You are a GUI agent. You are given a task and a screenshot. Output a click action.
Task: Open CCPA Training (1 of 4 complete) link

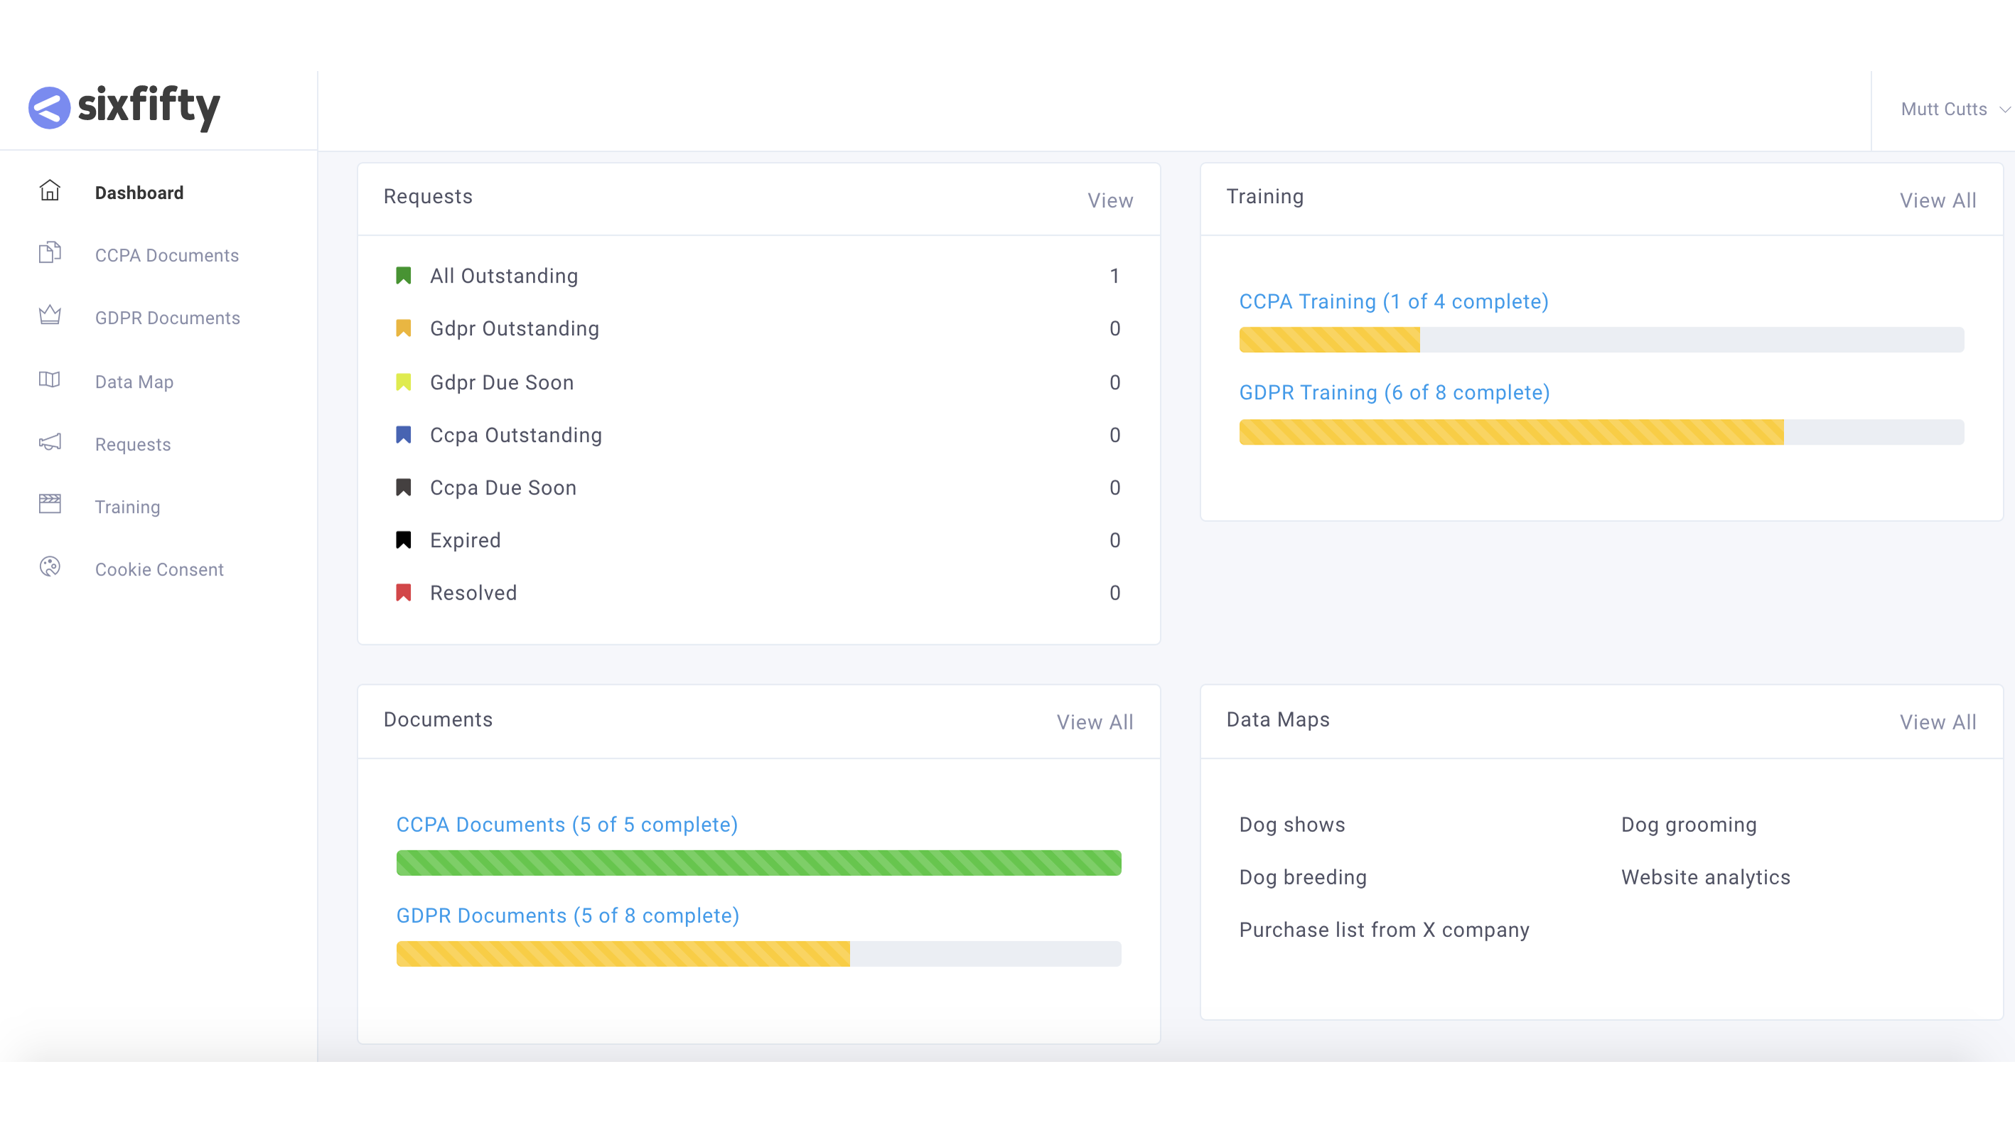click(1394, 302)
